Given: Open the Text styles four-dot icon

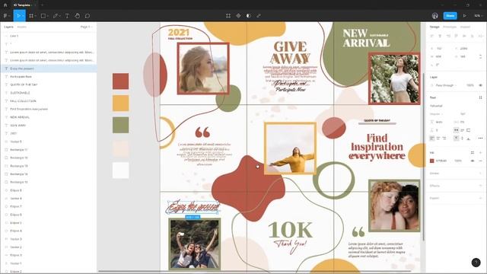Looking at the screenshot, I should (x=480, y=97).
